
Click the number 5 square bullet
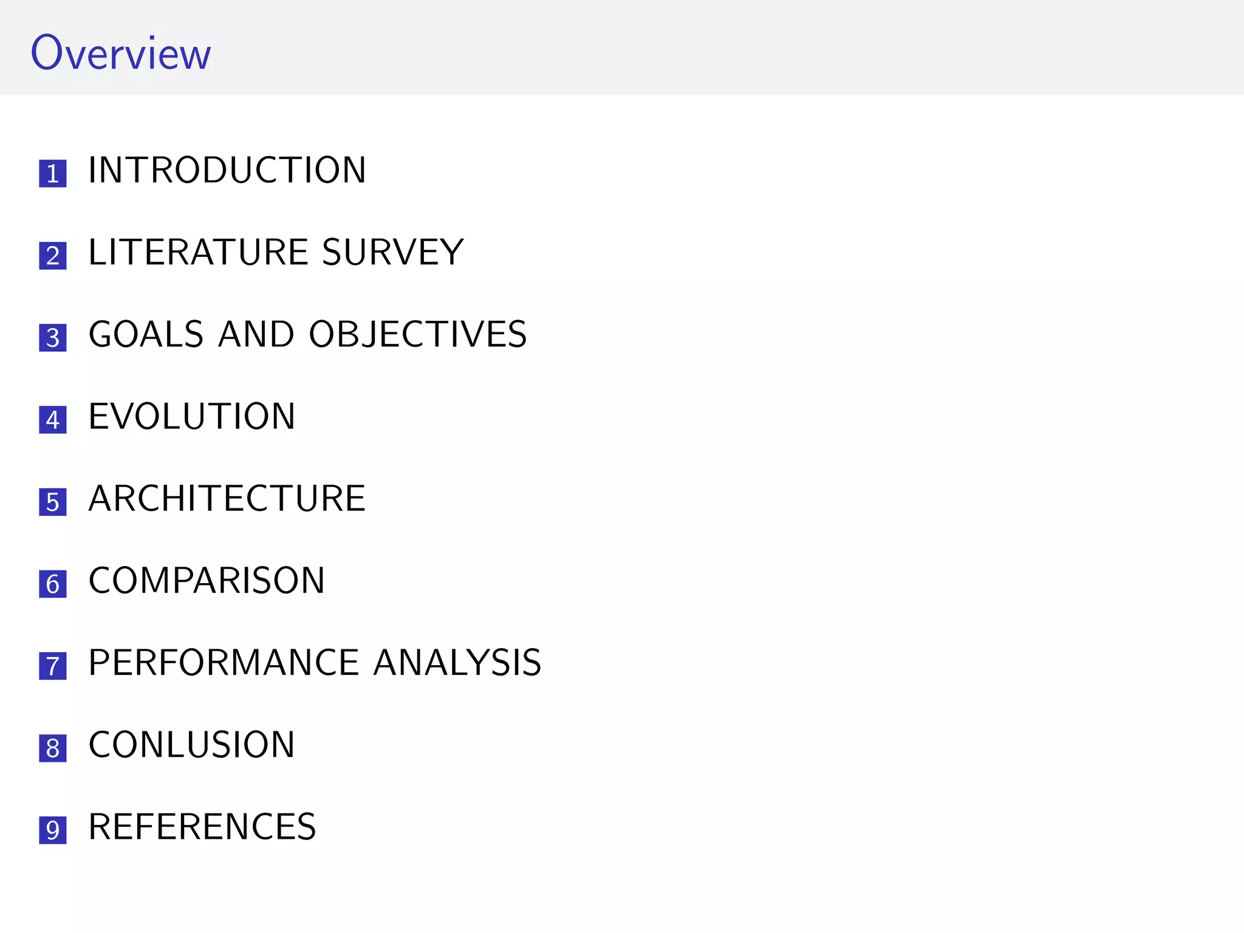pyautogui.click(x=53, y=502)
